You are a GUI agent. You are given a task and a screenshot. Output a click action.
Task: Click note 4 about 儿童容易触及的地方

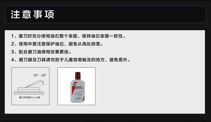click(x=71, y=60)
